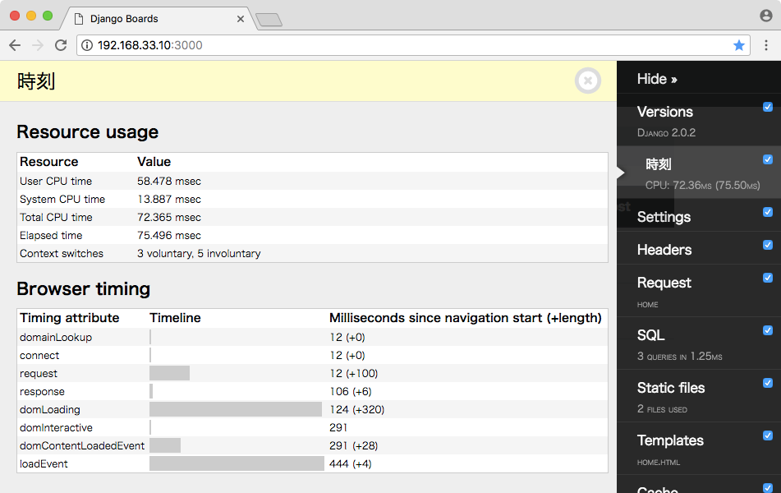Click the domContentLoadedEvent timing attribute
Viewport: 781px width, 493px height.
point(82,445)
